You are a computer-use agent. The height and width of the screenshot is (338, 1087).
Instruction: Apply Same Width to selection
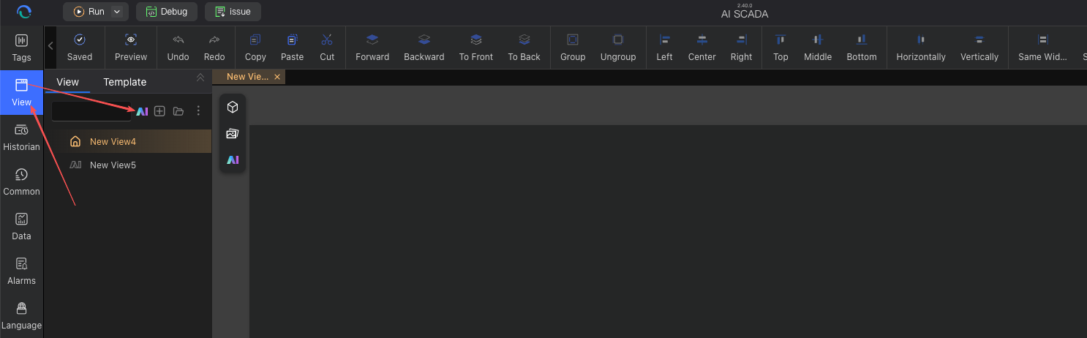point(1042,48)
